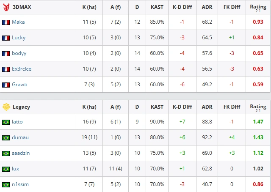Viewport: 271px width, 192px height.
Task: Open player profile for dumau
Action: pyautogui.click(x=20, y=137)
